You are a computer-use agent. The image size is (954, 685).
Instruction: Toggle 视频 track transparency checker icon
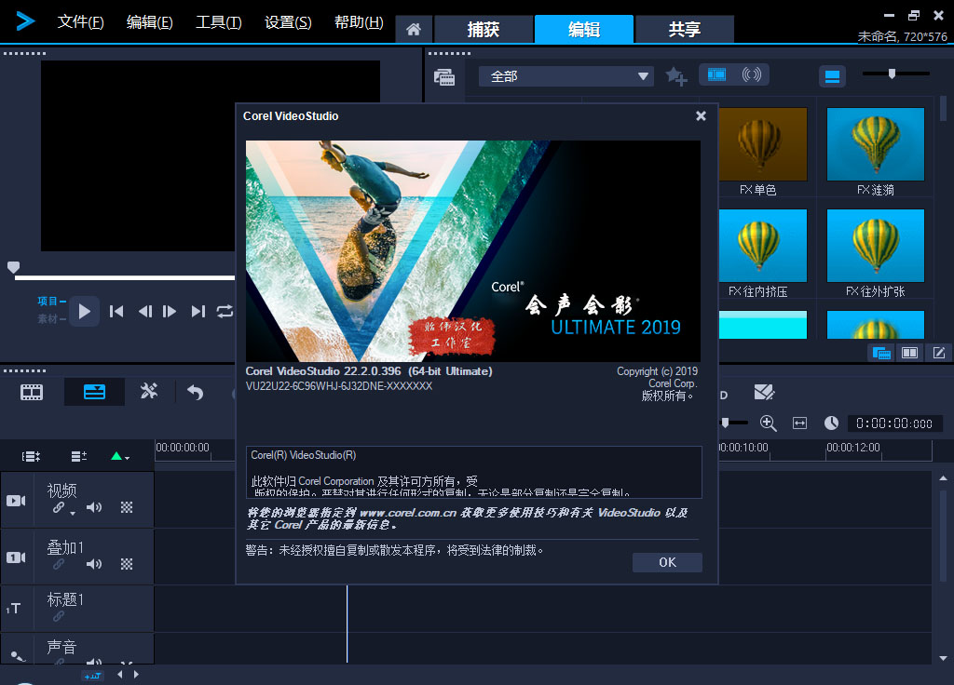click(x=127, y=507)
